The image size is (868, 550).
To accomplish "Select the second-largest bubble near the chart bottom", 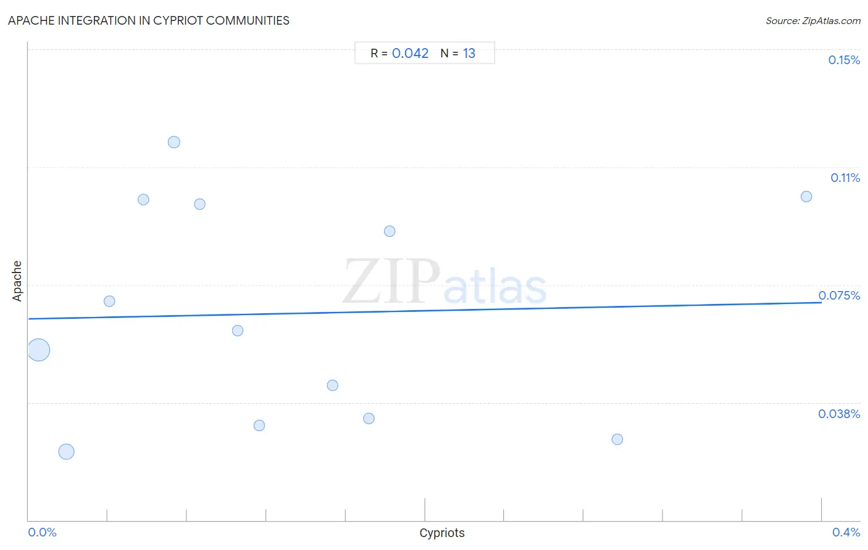I will coord(66,452).
